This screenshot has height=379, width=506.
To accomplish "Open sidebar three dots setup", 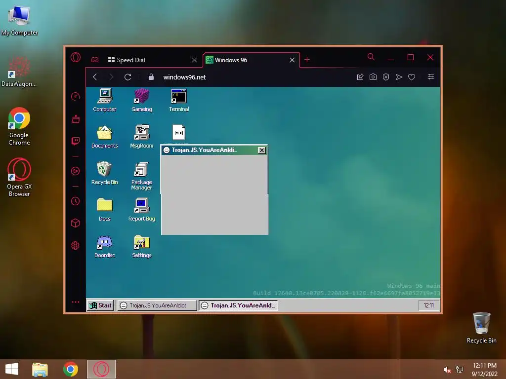I will point(75,302).
